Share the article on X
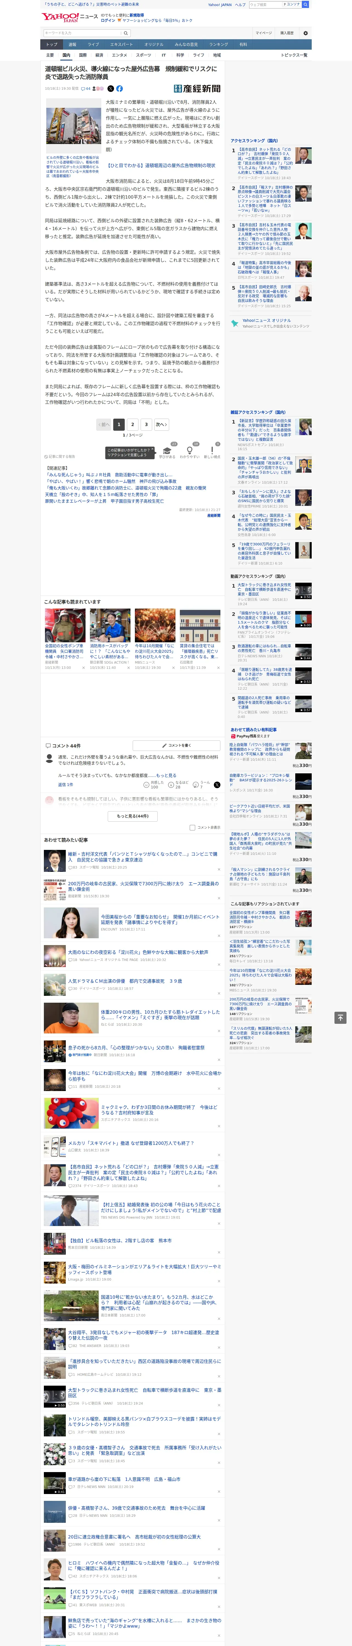Image resolution: width=352 pixels, height=1646 pixels. pyautogui.click(x=110, y=89)
